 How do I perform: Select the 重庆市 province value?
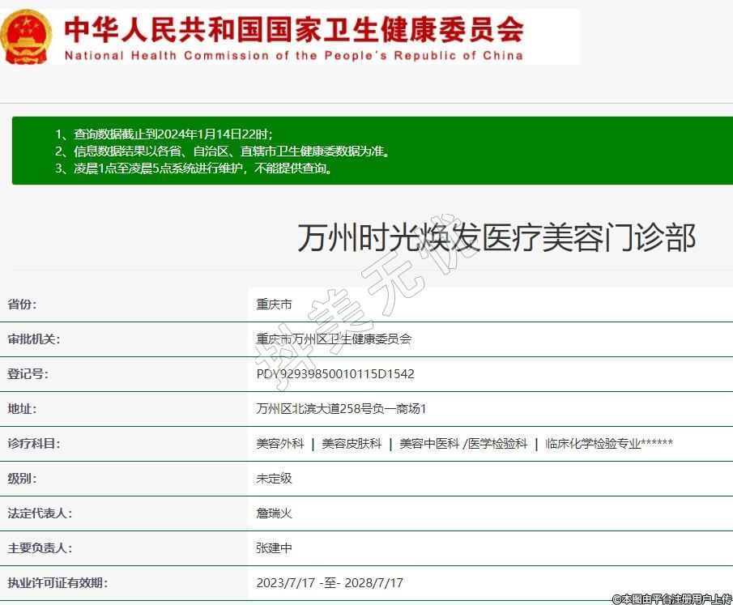coord(274,305)
